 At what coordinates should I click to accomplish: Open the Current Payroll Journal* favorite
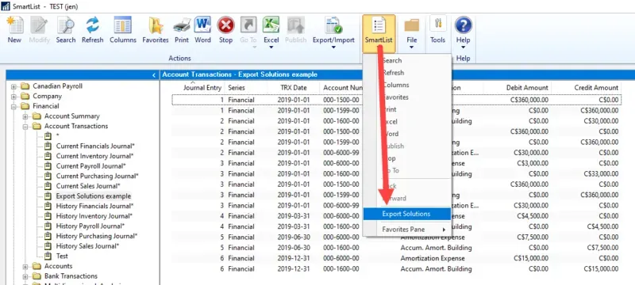90,166
